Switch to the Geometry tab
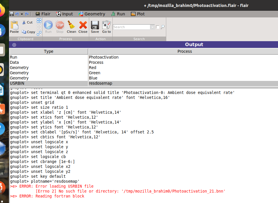The height and width of the screenshot is (203, 278). pyautogui.click(x=92, y=14)
